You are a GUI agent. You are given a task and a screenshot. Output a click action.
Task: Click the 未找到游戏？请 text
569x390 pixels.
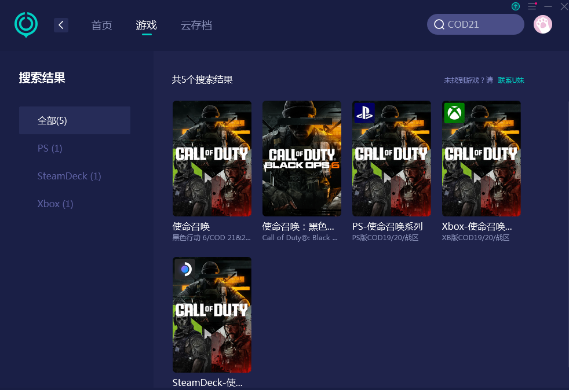point(469,80)
